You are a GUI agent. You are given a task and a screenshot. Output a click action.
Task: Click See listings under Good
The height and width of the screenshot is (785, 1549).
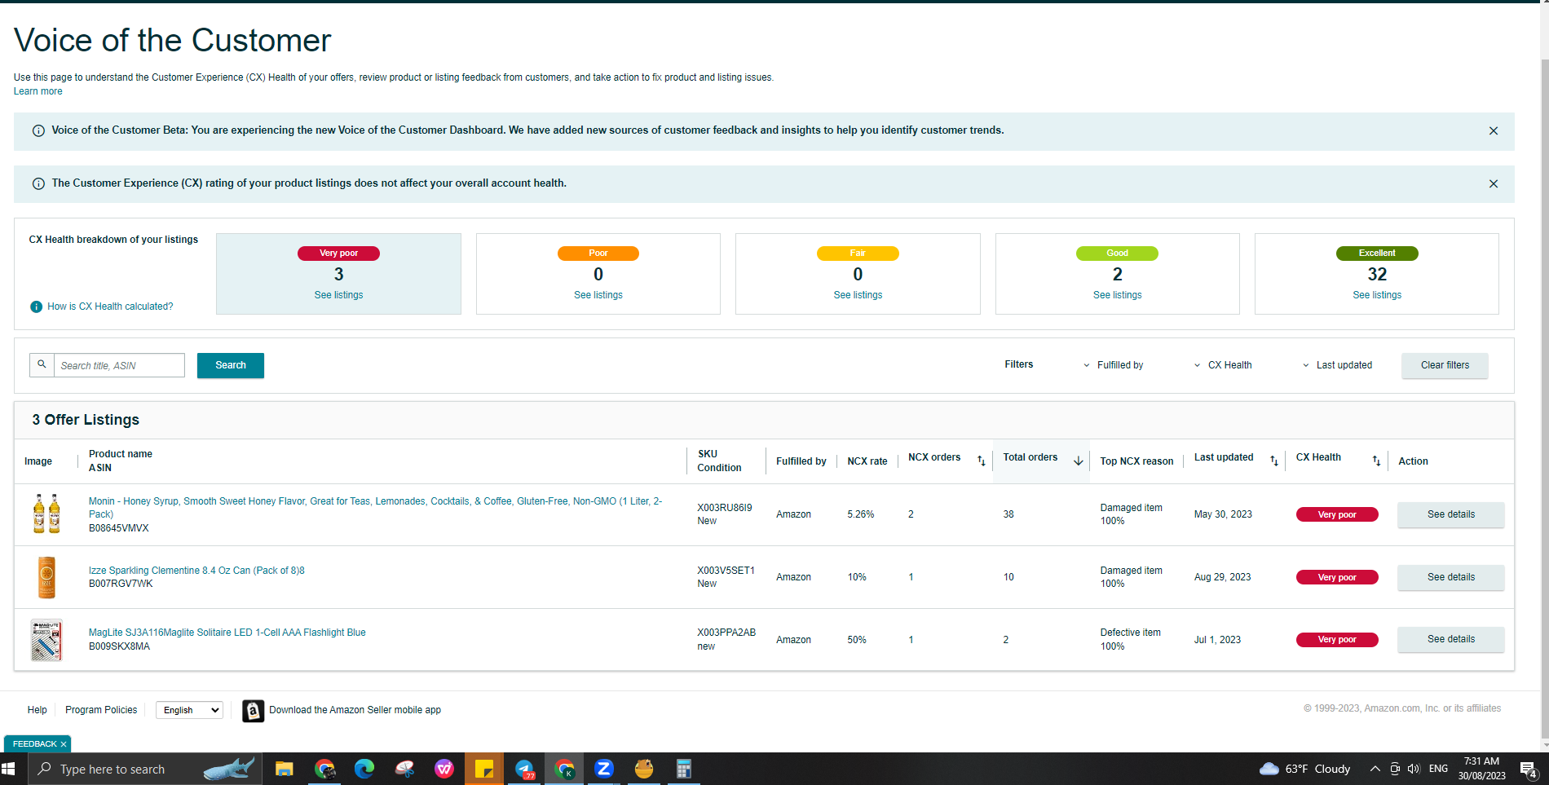[x=1118, y=295]
